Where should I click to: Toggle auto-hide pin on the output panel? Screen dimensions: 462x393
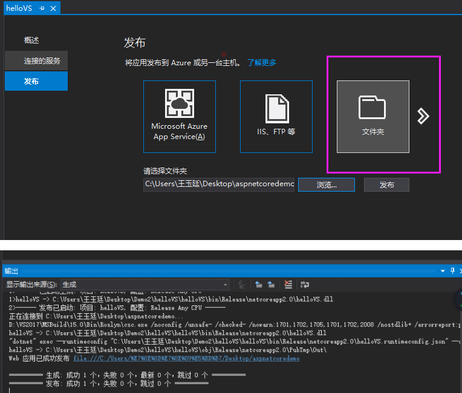coord(452,270)
